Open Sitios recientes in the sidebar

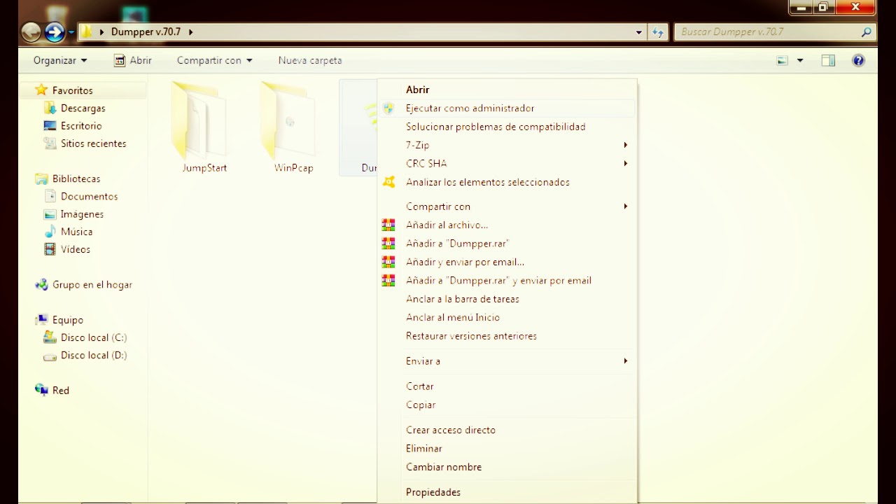(93, 143)
